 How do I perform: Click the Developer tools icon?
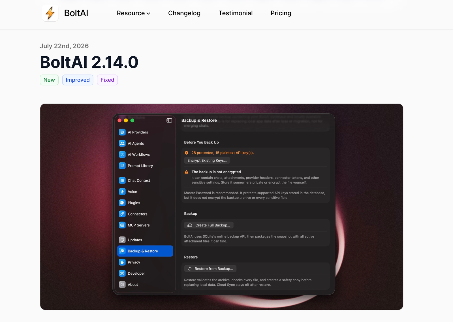point(122,274)
